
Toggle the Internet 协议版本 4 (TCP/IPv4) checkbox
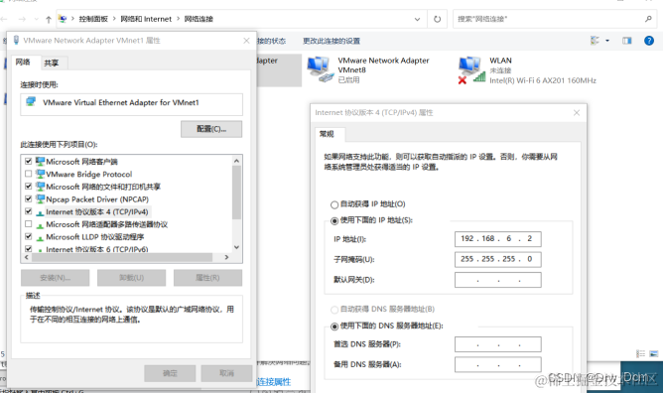tap(29, 211)
